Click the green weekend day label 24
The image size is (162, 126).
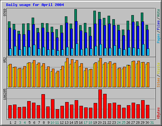coord(119,123)
